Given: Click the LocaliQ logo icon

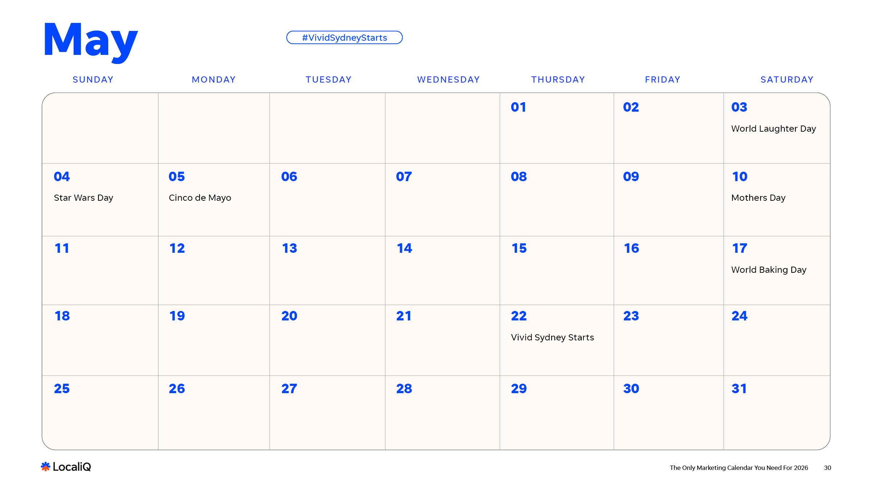Looking at the screenshot, I should [x=45, y=467].
